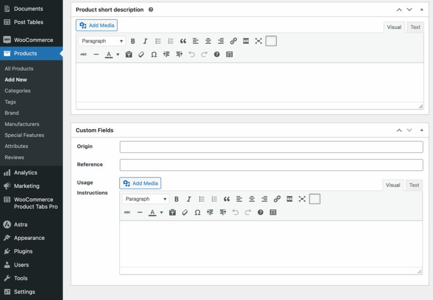The width and height of the screenshot is (433, 300).
Task: Open keyboard shortcuts help in short description editor
Action: click(x=217, y=54)
